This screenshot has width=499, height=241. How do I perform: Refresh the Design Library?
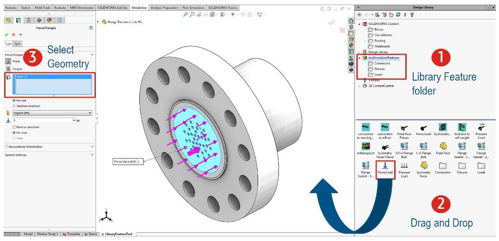[x=398, y=15]
